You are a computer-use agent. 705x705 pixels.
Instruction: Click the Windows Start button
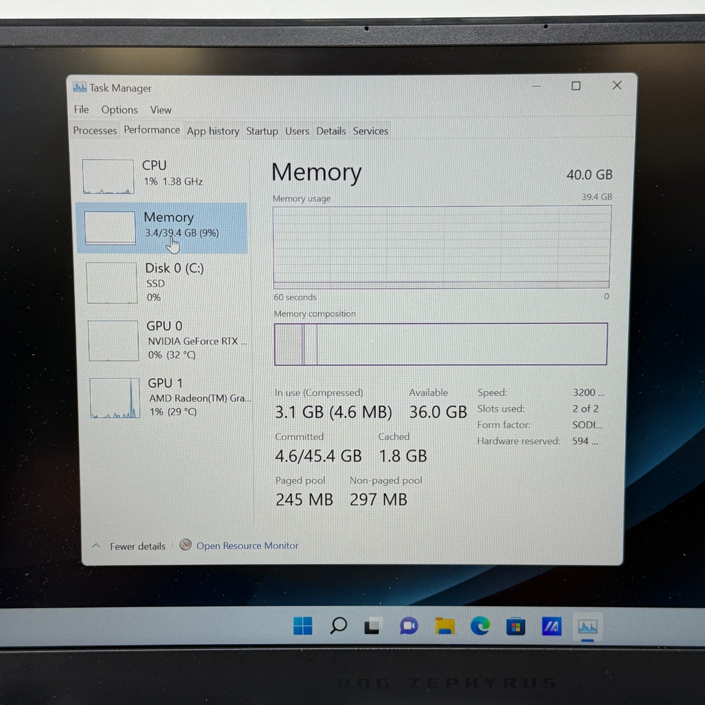pos(303,626)
